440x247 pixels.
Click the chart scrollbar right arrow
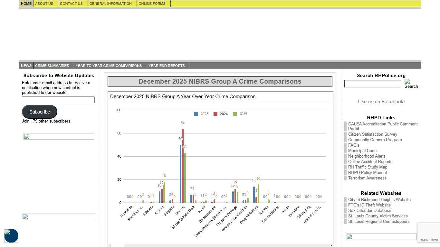(x=331, y=245)
